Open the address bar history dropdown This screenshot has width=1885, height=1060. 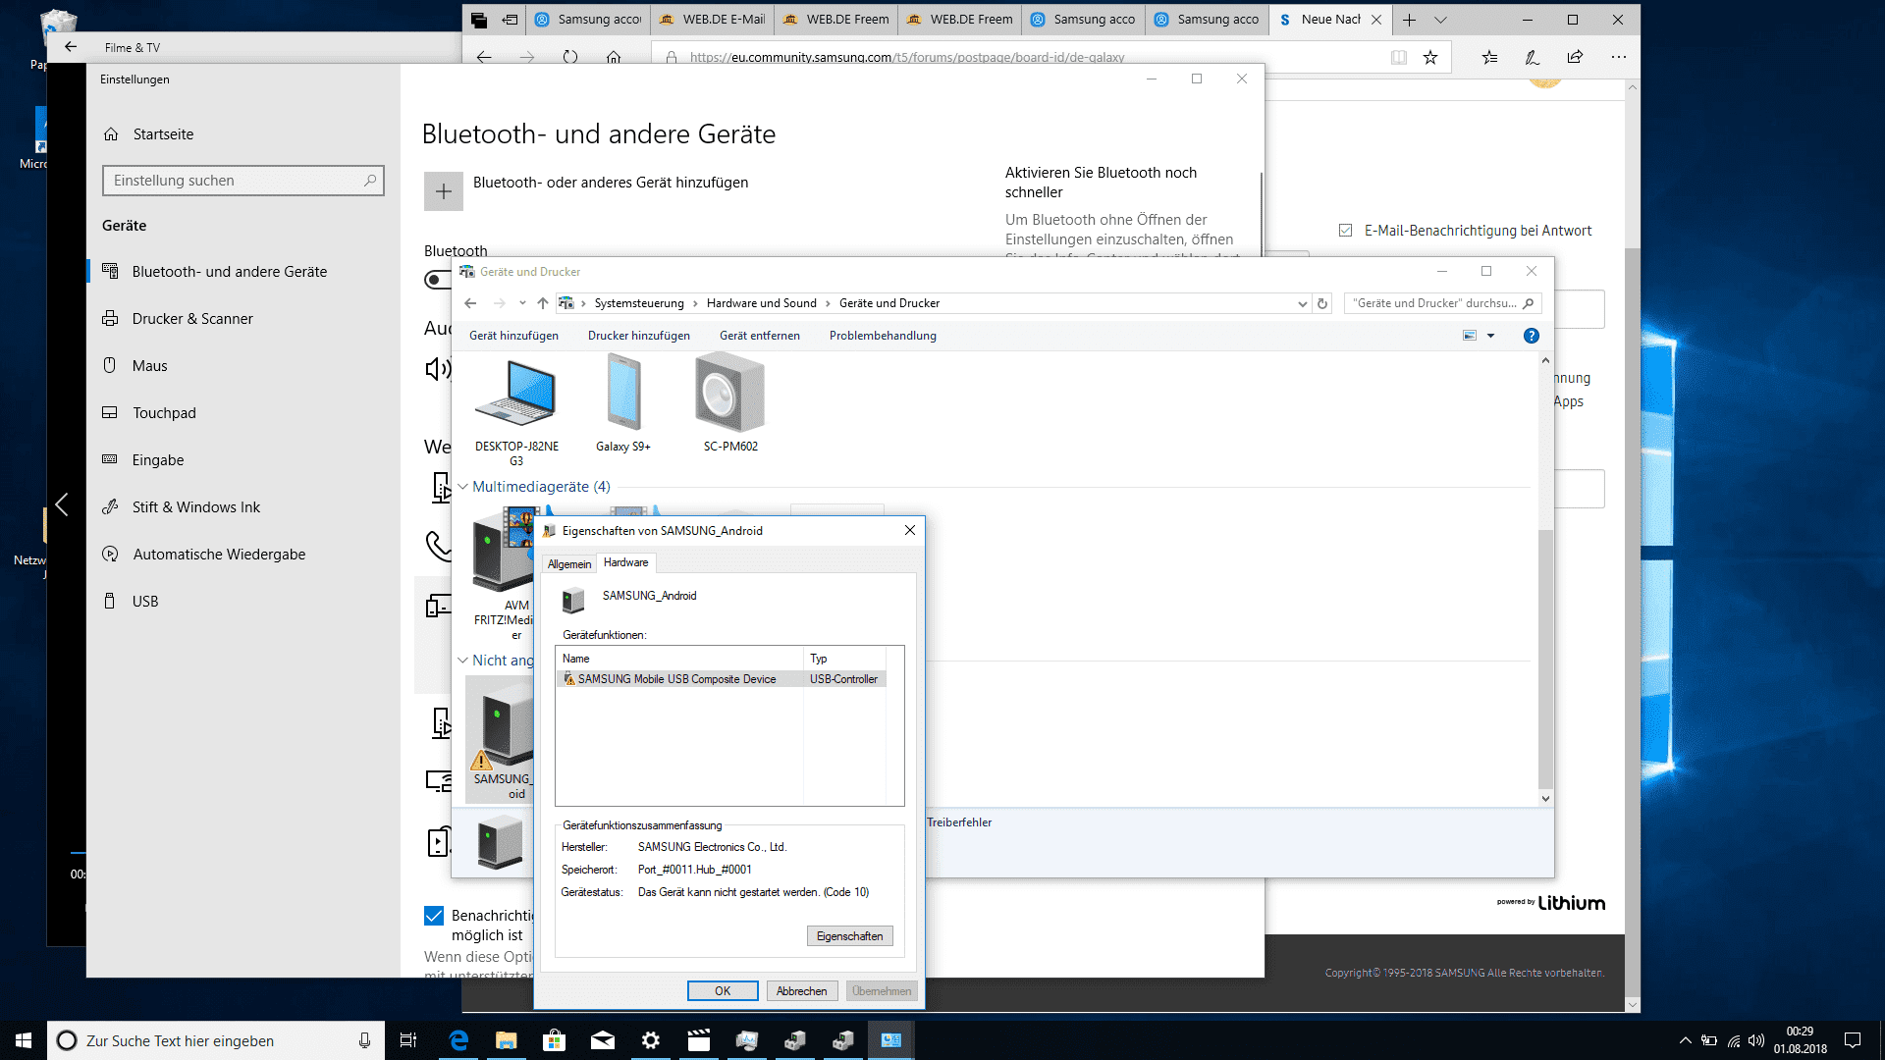[x=1303, y=303]
